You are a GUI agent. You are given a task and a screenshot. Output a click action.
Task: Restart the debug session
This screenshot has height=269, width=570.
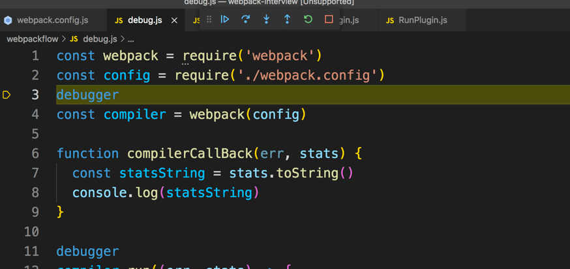coord(308,20)
